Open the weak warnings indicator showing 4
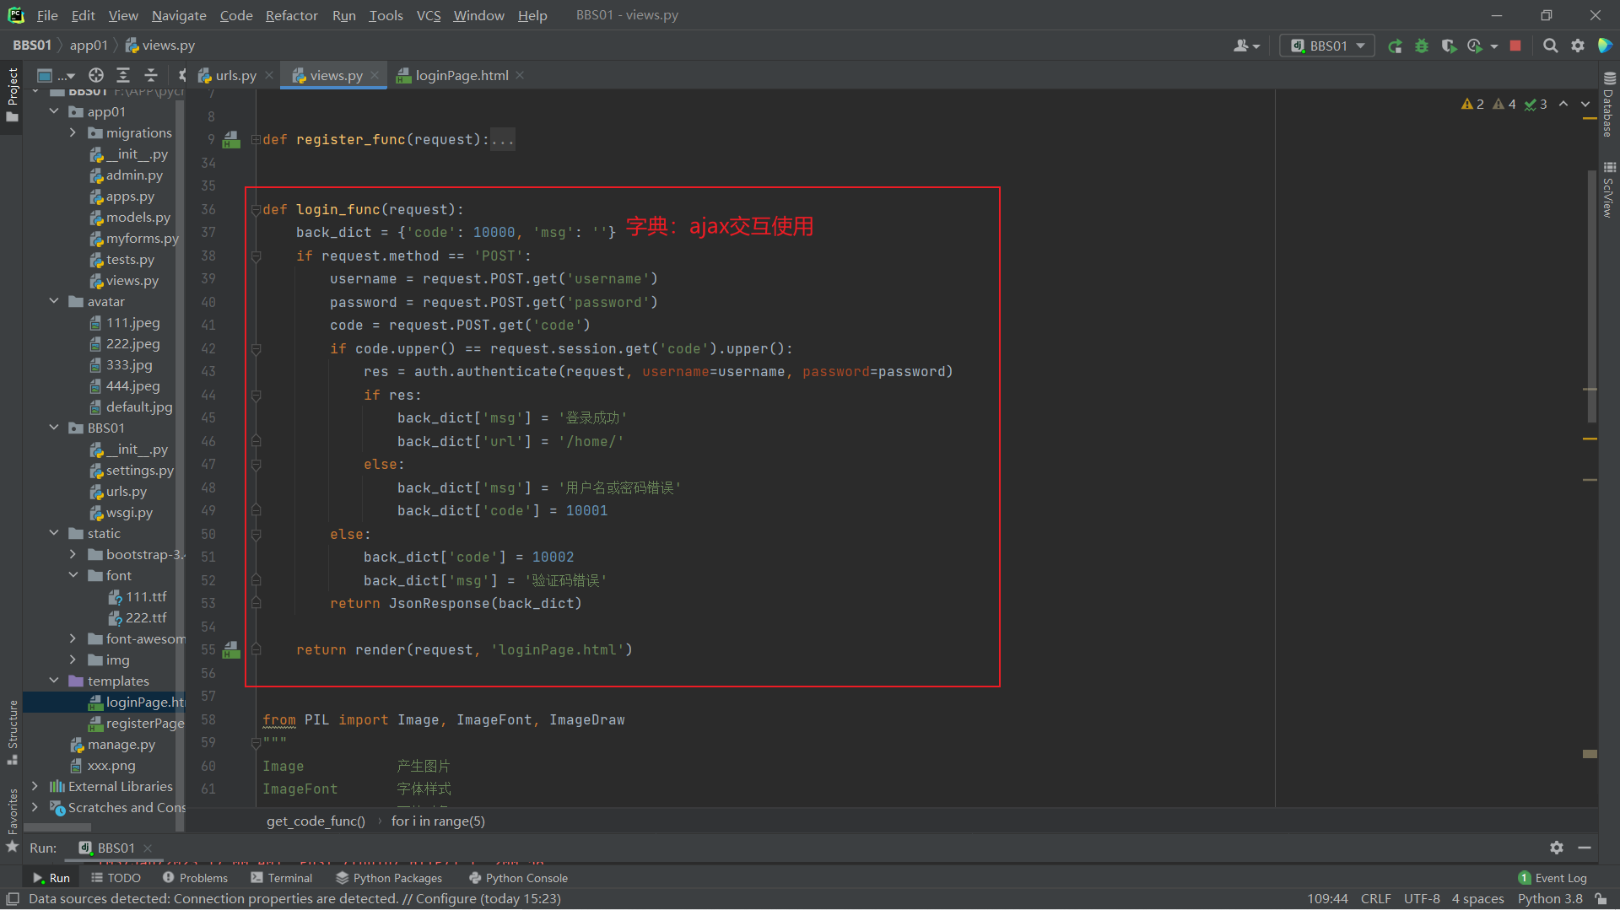 tap(1504, 105)
